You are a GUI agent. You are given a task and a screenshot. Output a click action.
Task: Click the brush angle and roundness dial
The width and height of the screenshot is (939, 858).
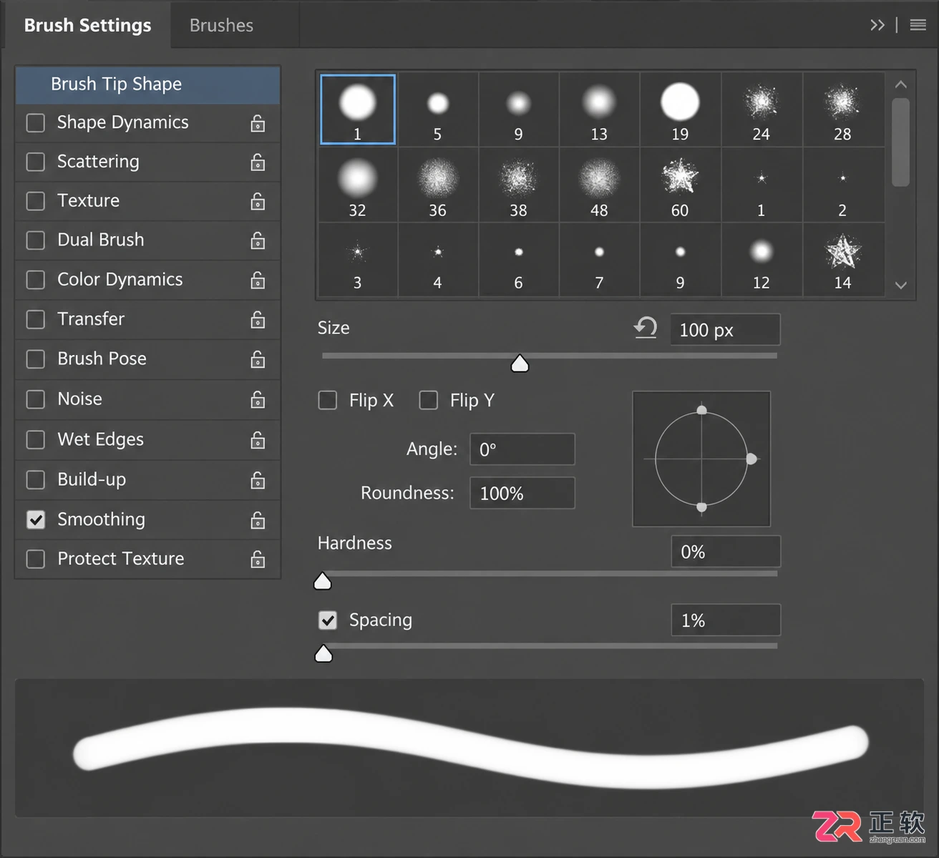701,459
